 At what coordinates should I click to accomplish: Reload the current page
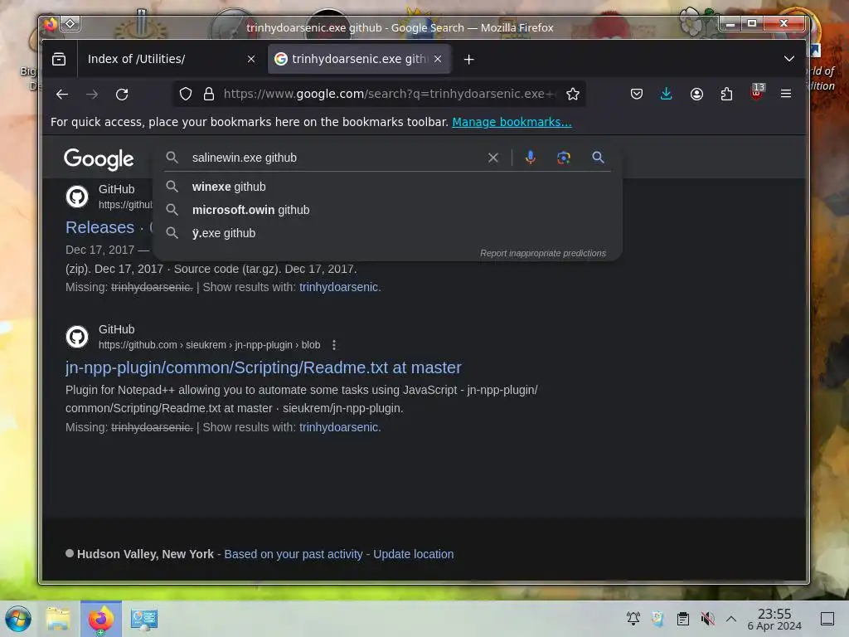tap(122, 95)
